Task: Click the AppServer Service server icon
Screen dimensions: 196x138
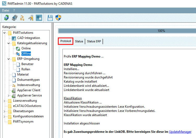Action: click(x=14, y=96)
